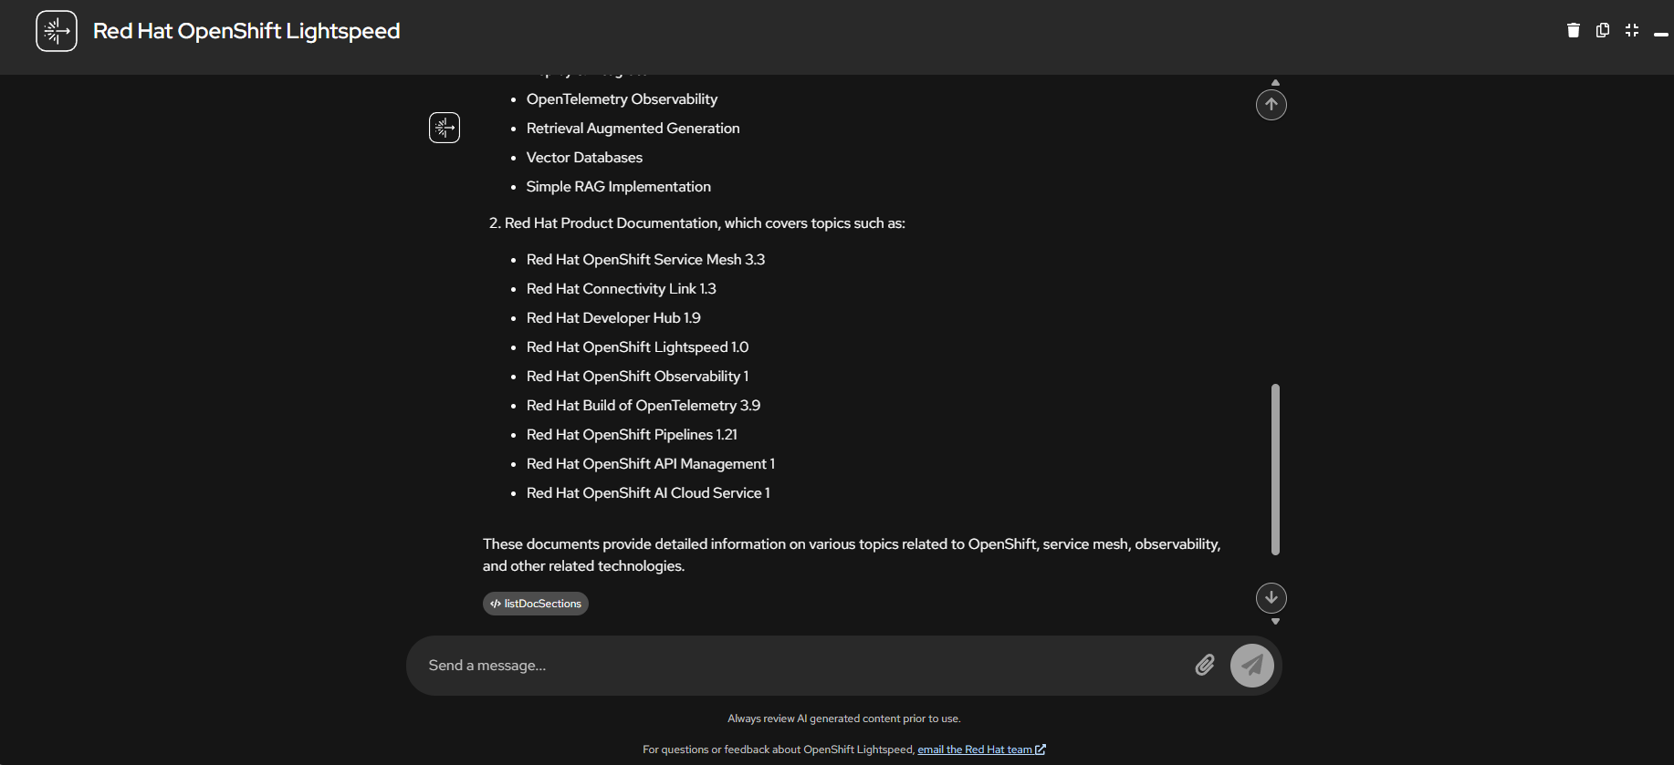This screenshot has height=765, width=1674.
Task: Click Red Hat Build of OpenTelemetry 3.9
Action: (x=643, y=406)
